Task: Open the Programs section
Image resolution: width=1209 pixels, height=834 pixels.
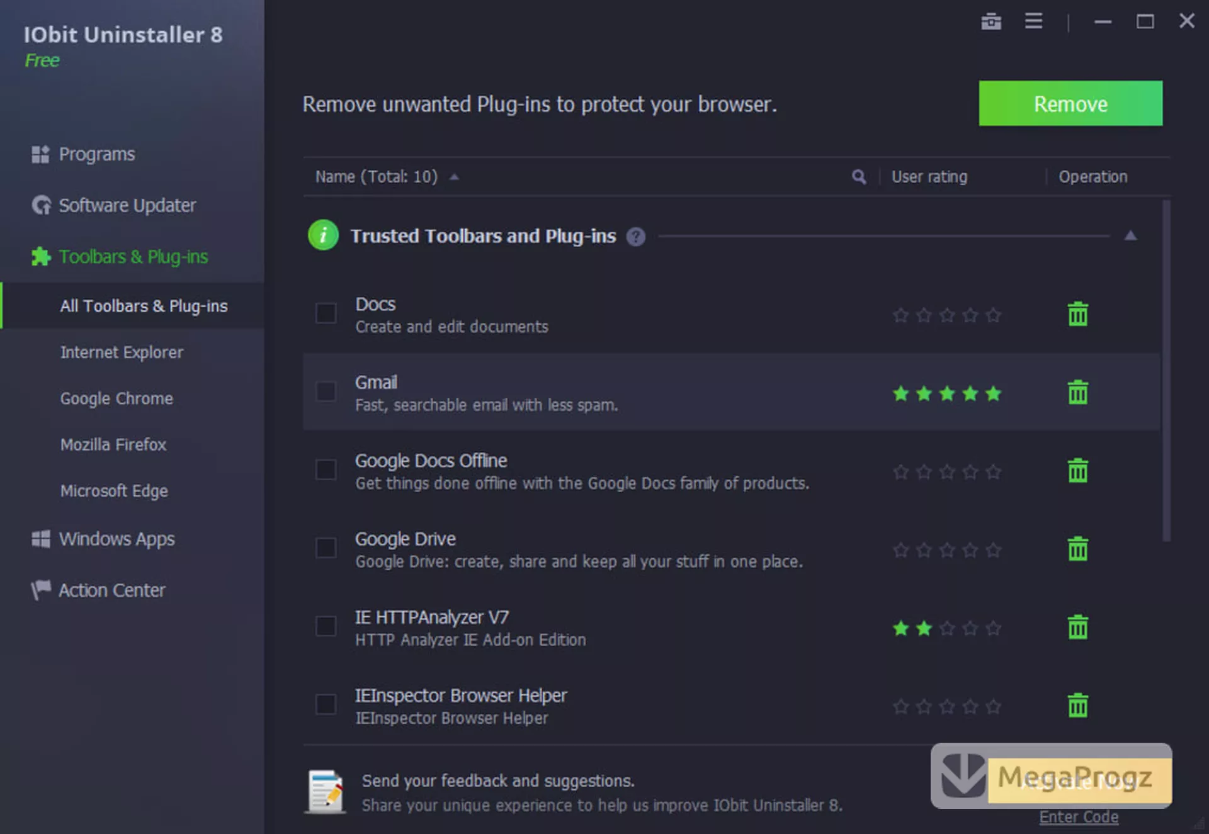Action: pyautogui.click(x=97, y=154)
